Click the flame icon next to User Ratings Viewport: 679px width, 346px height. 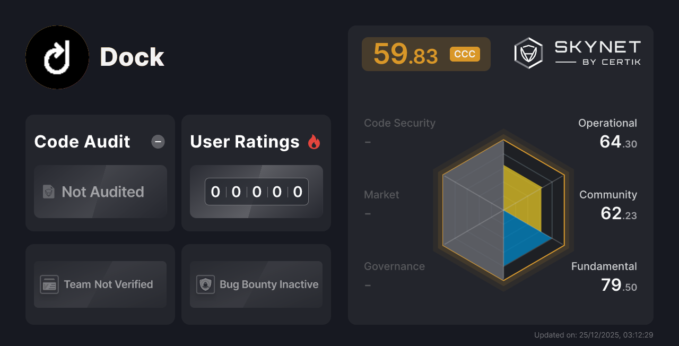[313, 141]
